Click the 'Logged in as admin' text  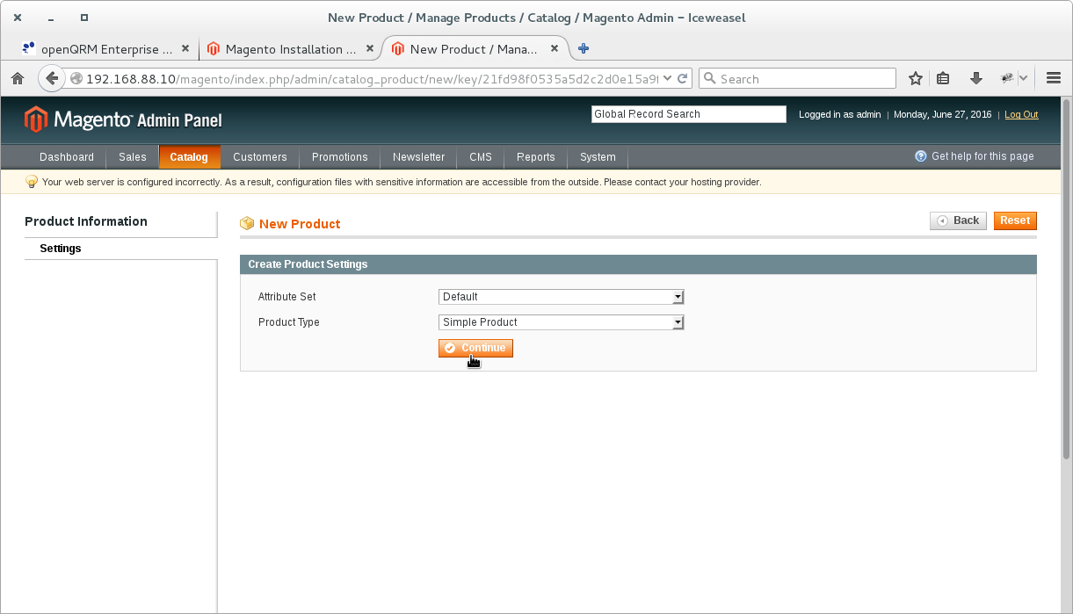coord(839,114)
